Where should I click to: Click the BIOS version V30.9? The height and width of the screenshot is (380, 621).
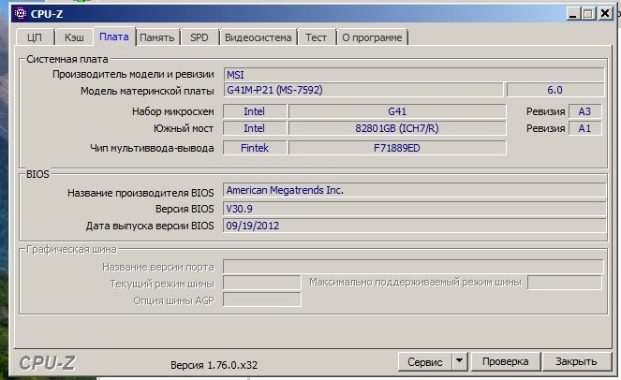click(414, 209)
